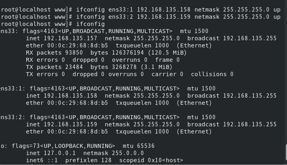Viewport: 287px width, 165px height.
Task: Click the plain 'ifconfig' command at third prompt
Action: (x=90, y=24)
